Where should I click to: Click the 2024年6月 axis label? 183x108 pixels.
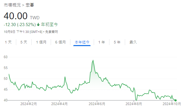click(x=97, y=104)
